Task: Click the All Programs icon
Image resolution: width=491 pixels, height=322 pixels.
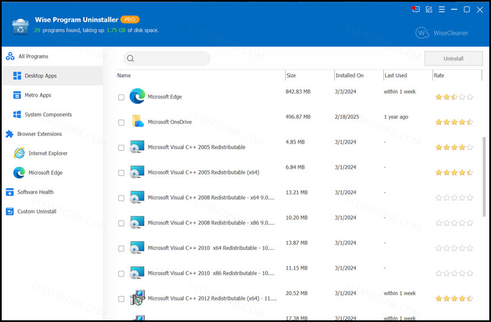Action: click(10, 56)
